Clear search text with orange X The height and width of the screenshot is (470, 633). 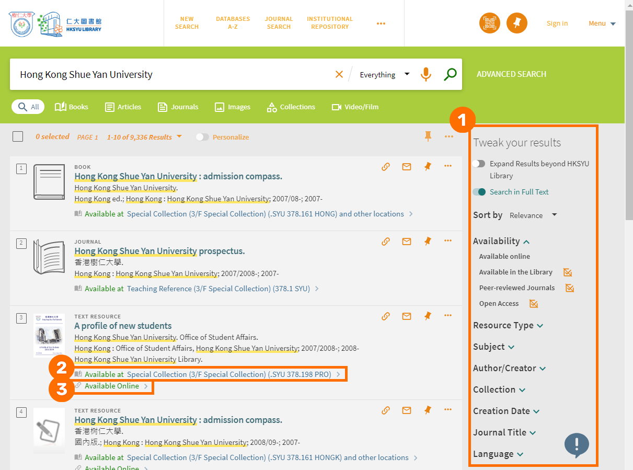point(339,74)
